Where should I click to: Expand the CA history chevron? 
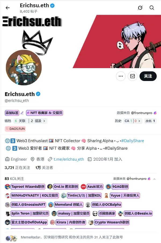click(x=139, y=121)
